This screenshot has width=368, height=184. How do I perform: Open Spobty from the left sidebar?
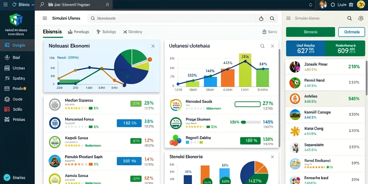[x=17, y=78]
